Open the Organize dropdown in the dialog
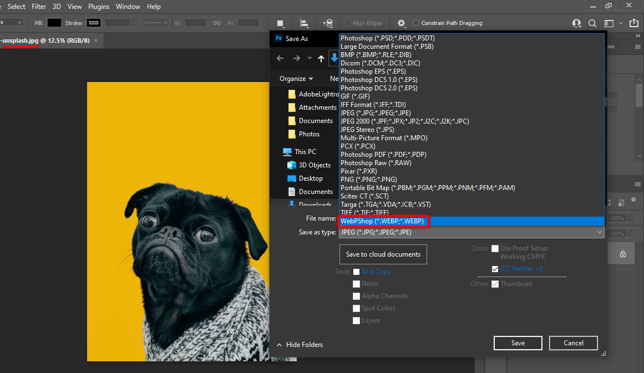This screenshot has height=373, width=644. [x=296, y=79]
